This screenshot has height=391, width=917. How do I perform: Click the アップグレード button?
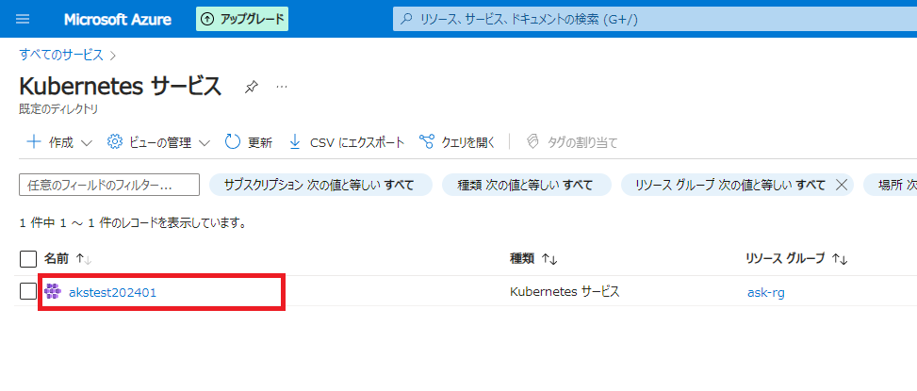(242, 19)
